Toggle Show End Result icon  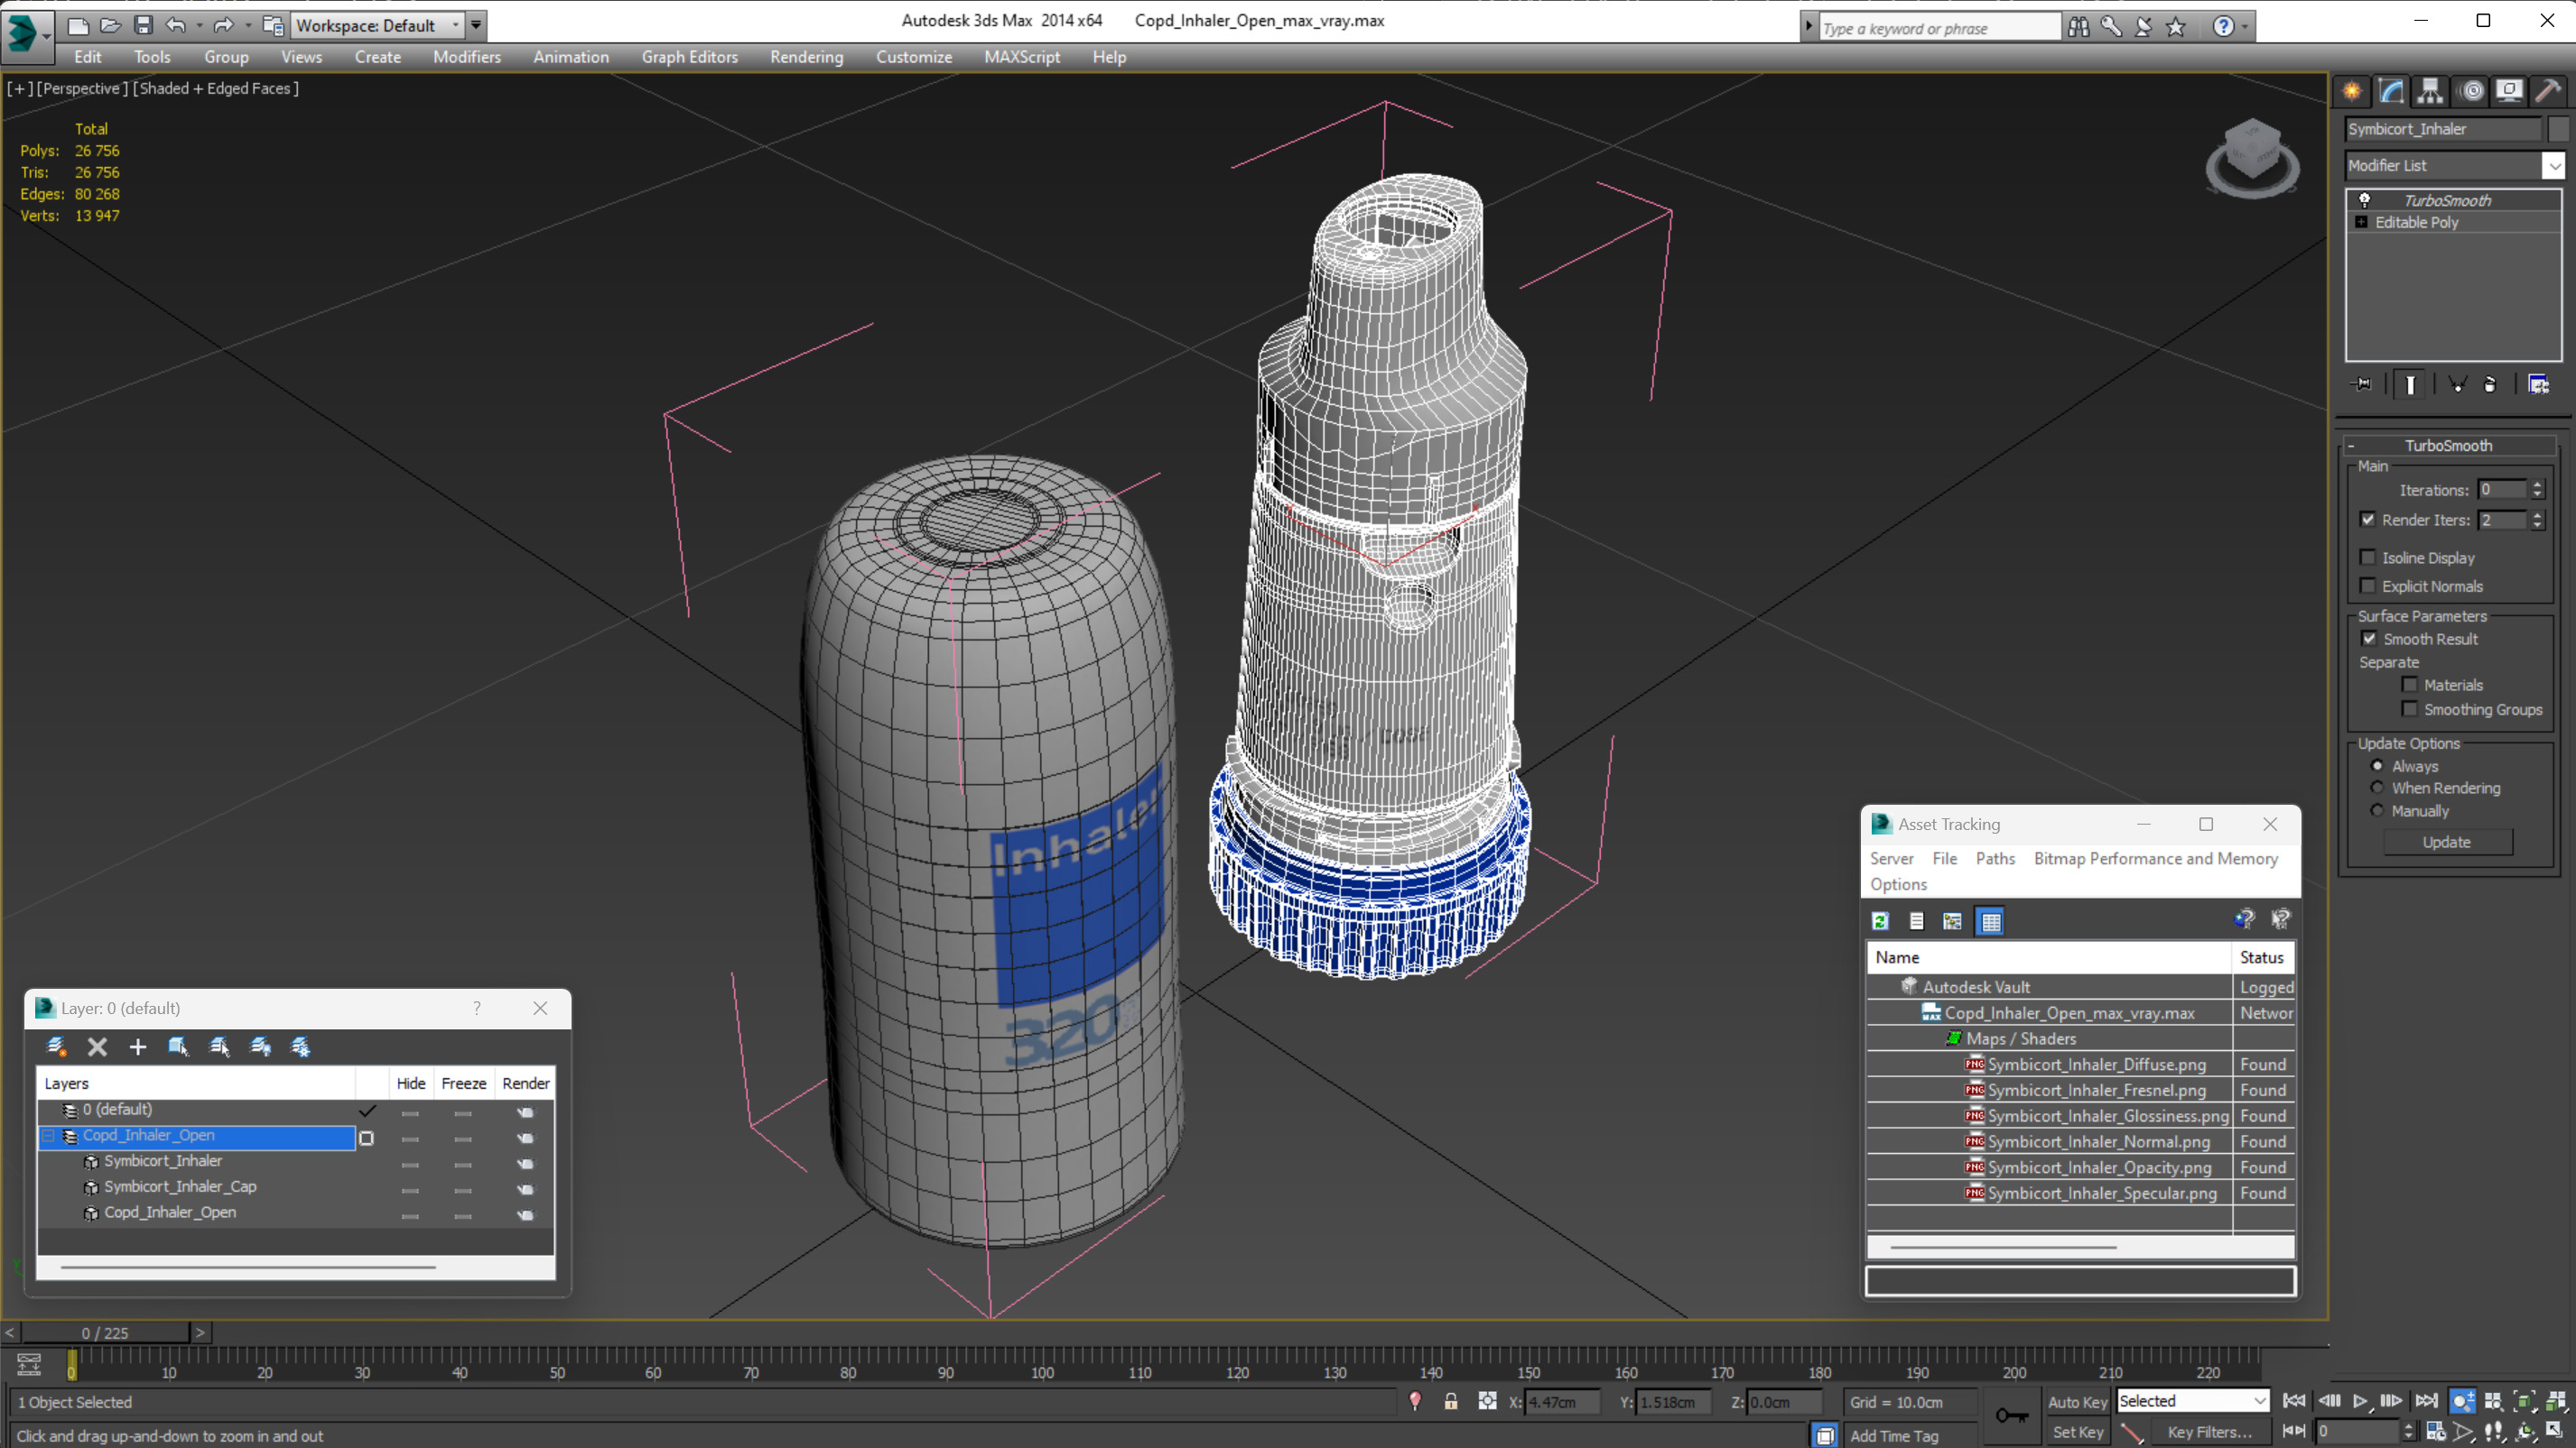coord(2410,383)
